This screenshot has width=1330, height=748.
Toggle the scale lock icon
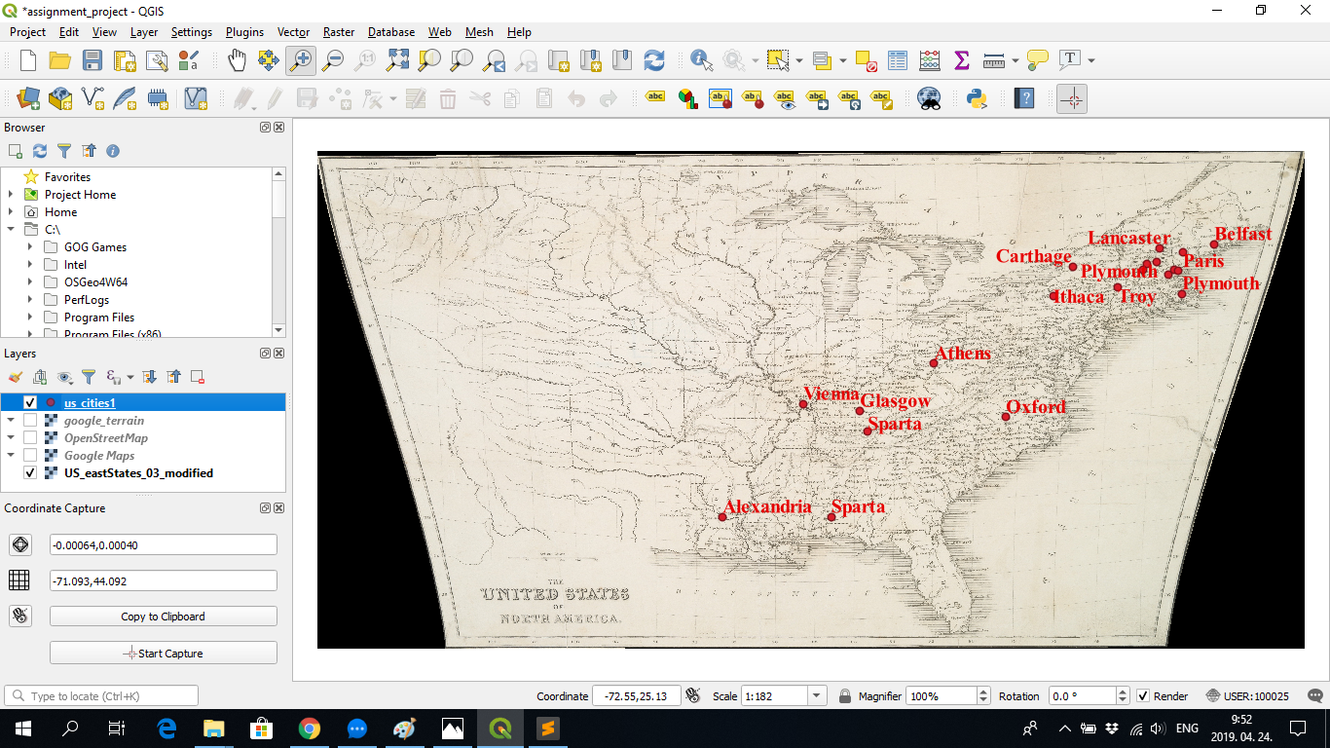coord(845,696)
